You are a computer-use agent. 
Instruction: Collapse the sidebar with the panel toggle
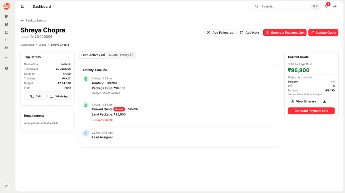pos(23,6)
